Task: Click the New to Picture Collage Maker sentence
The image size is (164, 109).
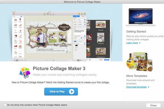Action: click(61, 83)
